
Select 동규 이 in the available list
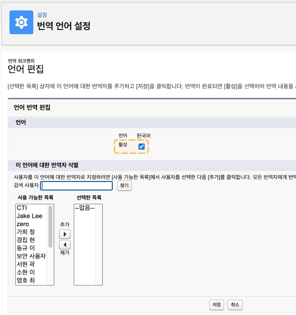pos(31,248)
